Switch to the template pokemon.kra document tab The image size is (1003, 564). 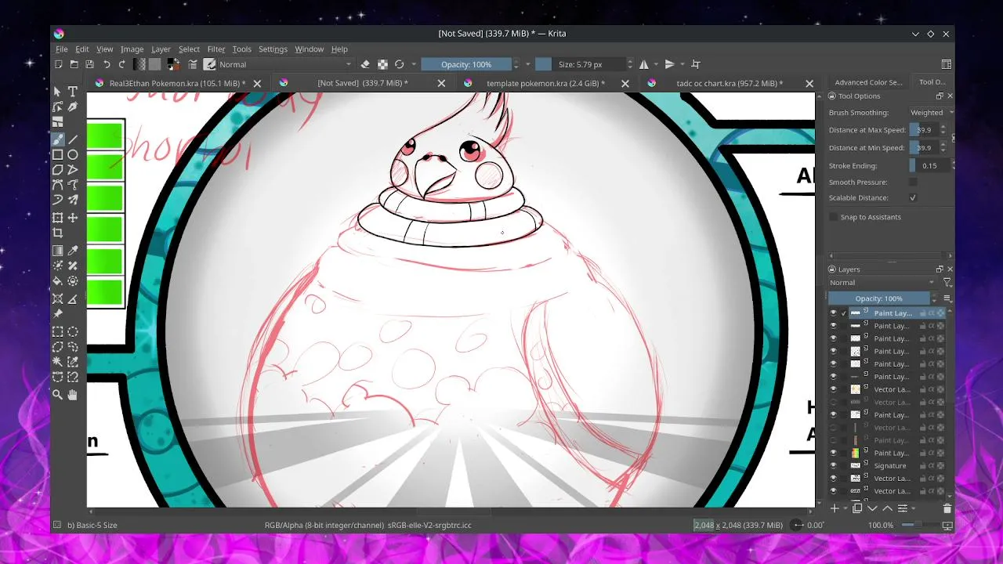coord(546,83)
